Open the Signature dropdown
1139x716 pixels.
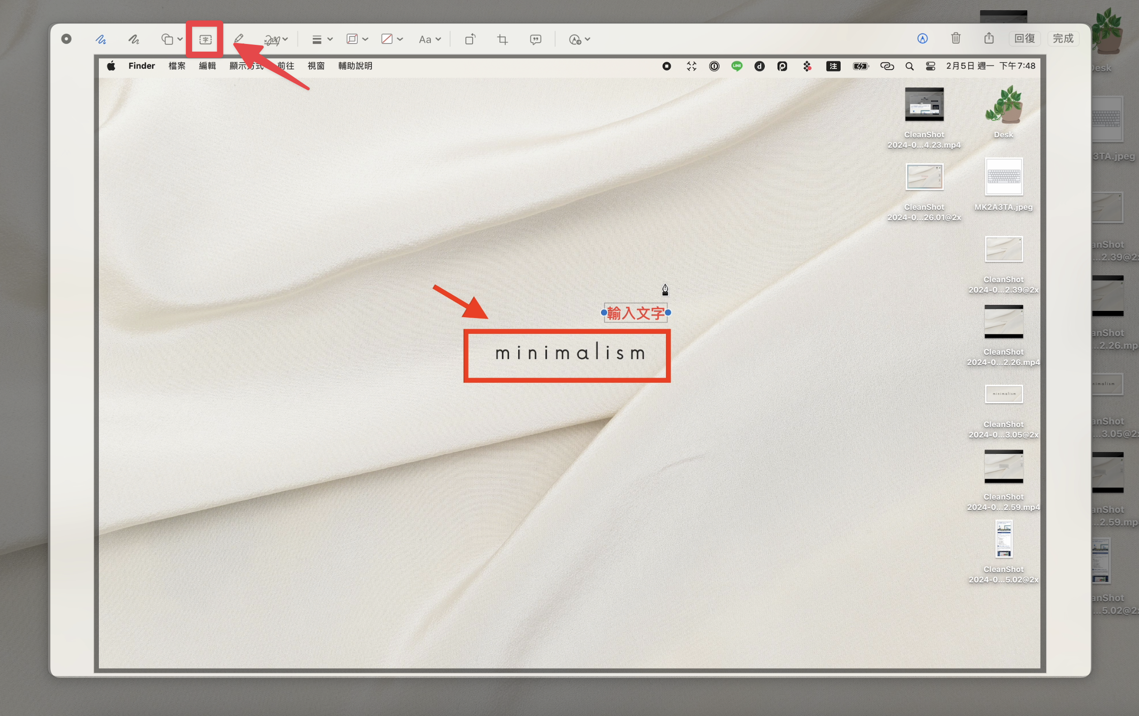coord(276,39)
